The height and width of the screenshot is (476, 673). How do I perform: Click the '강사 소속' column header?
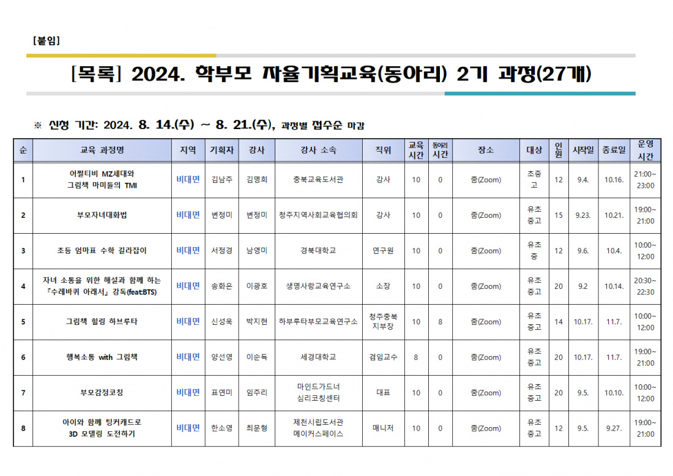pyautogui.click(x=319, y=151)
